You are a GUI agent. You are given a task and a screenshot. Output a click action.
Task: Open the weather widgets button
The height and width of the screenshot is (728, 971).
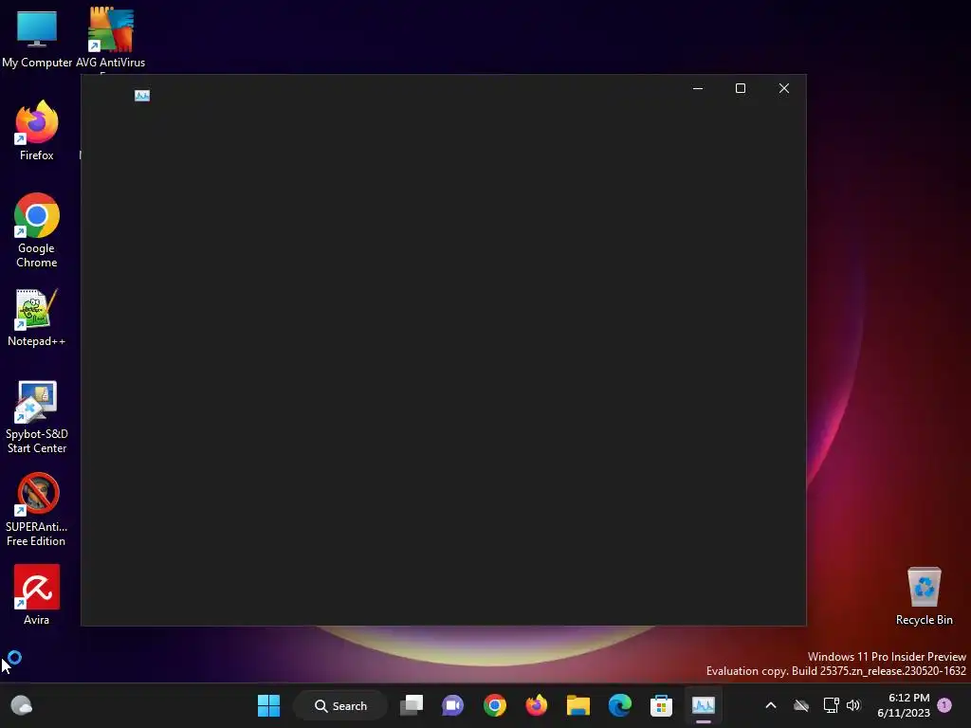(x=22, y=705)
